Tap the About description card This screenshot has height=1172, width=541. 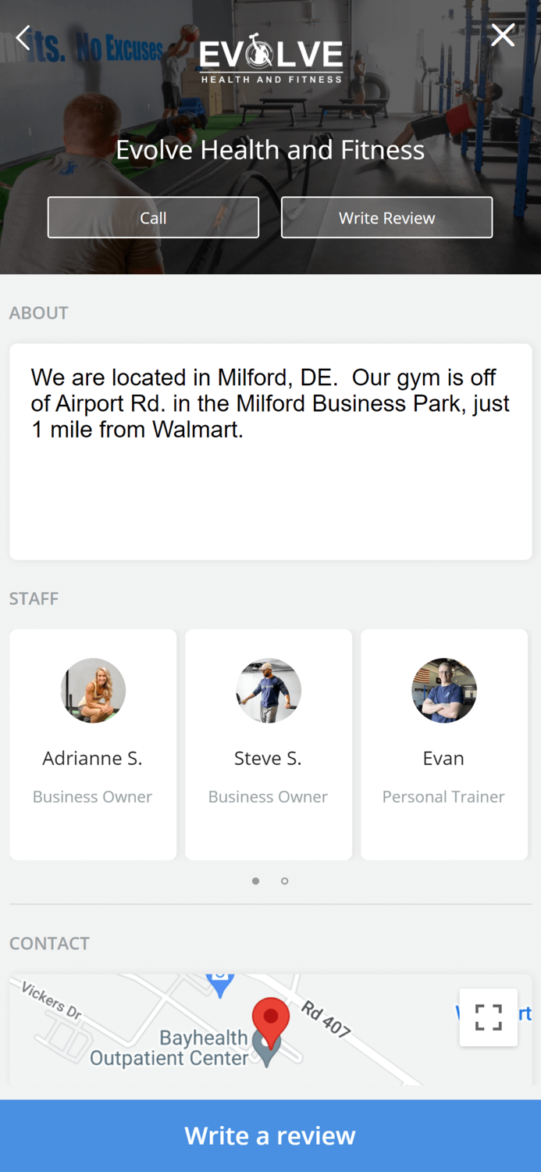tap(270, 449)
